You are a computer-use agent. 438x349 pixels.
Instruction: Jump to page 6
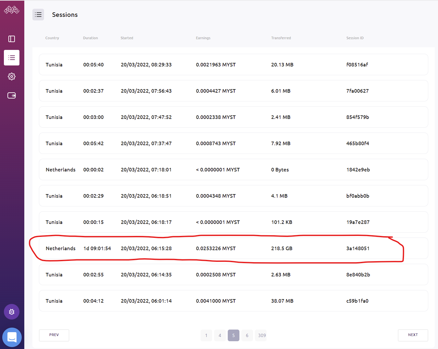247,335
